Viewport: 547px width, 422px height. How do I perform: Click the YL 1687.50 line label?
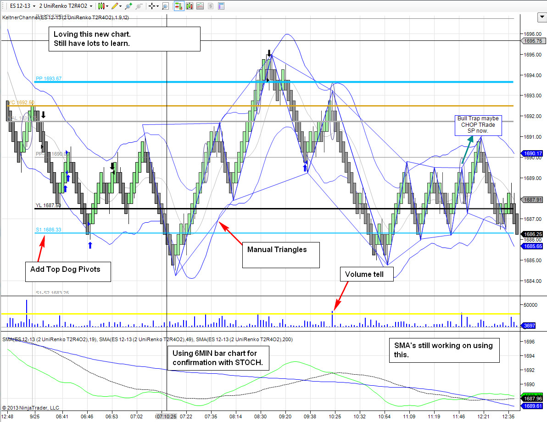pos(48,205)
